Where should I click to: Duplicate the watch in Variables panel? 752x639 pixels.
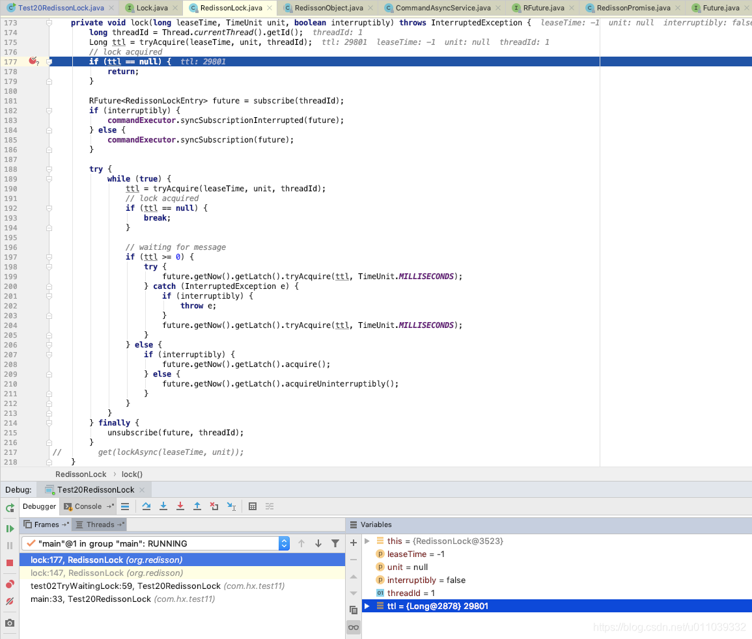354,610
